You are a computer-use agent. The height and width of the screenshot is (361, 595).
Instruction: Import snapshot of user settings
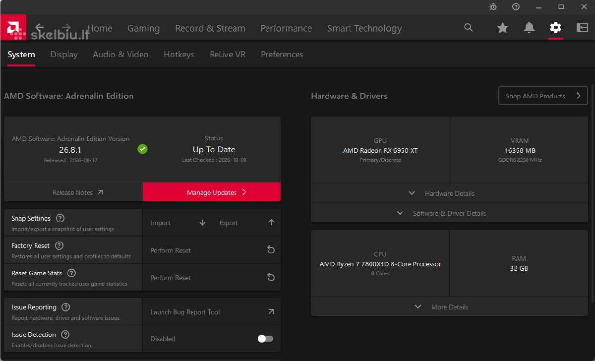[178, 223]
